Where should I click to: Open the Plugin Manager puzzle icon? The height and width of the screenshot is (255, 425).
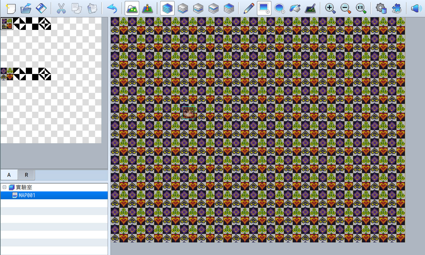click(396, 8)
